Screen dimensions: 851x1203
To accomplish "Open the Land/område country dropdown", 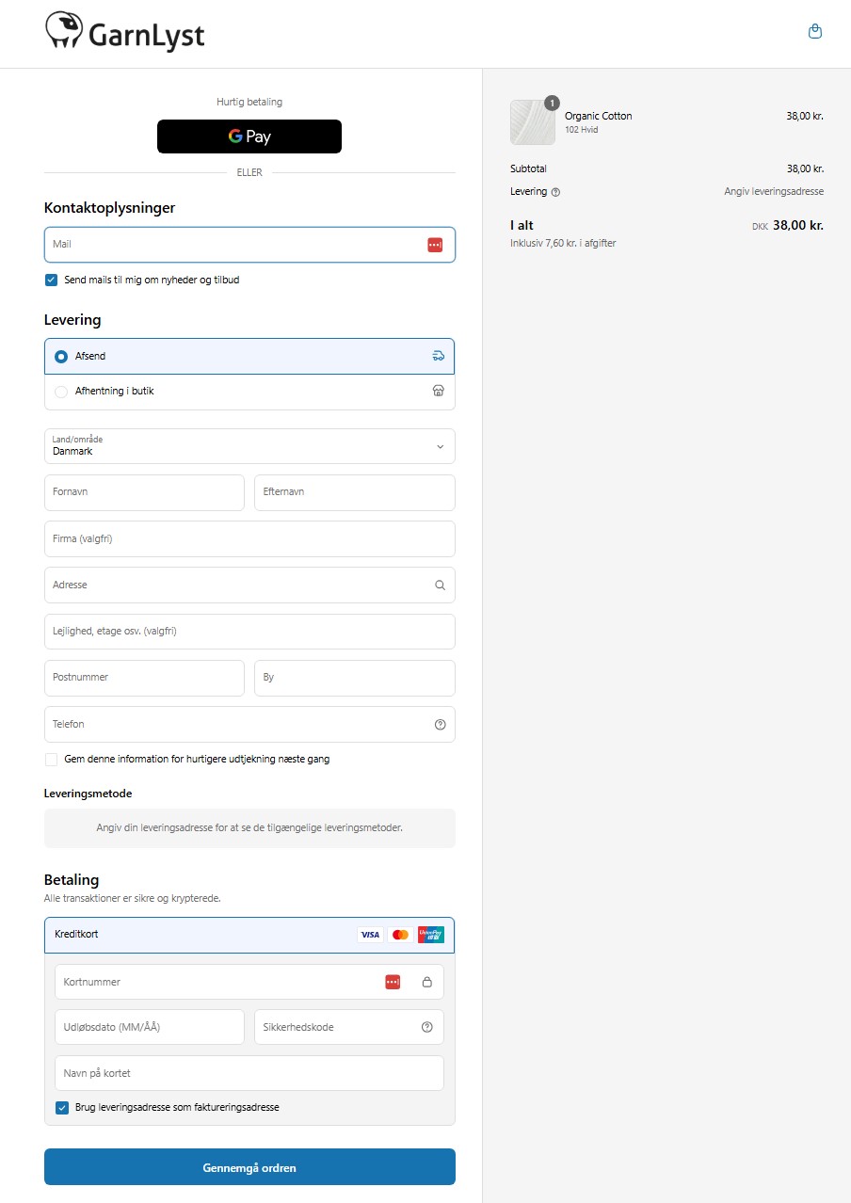I will [249, 446].
